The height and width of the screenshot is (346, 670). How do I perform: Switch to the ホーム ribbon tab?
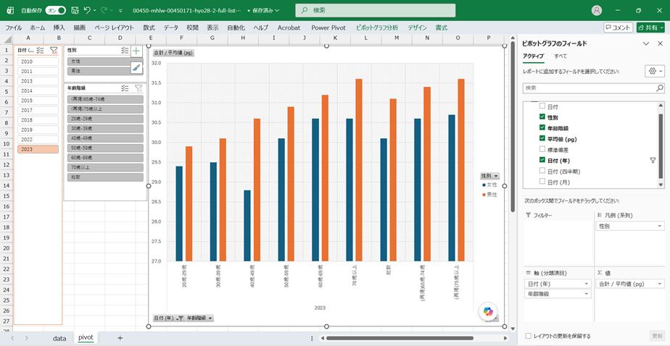tap(38, 28)
